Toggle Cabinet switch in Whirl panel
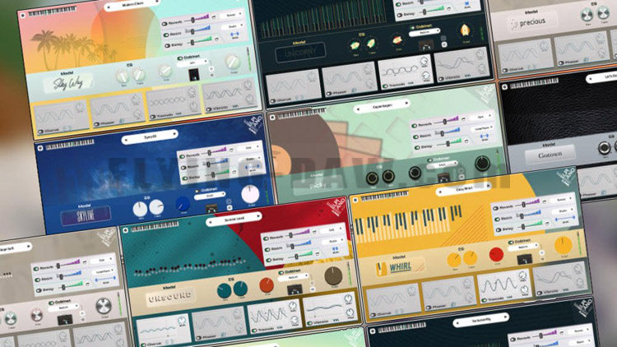This screenshot has width=617, height=347. [x=511, y=243]
